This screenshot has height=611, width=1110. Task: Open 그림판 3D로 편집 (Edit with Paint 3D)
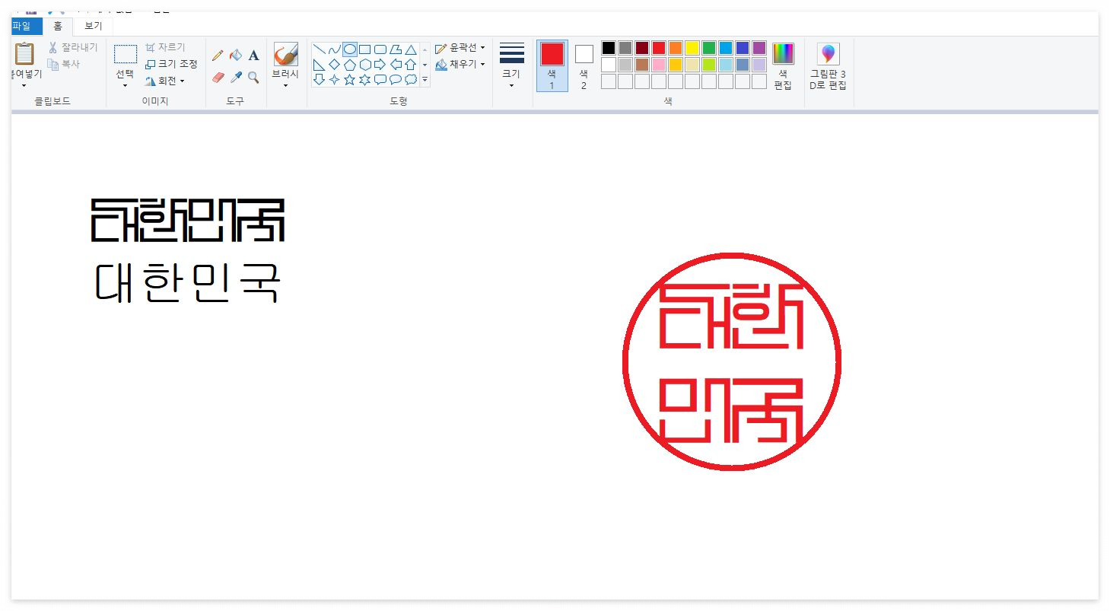(828, 66)
